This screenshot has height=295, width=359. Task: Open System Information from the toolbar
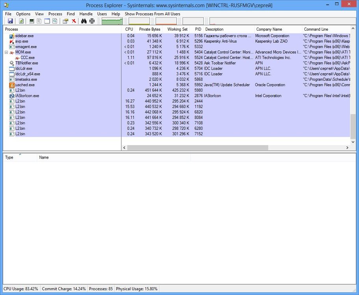click(32, 21)
